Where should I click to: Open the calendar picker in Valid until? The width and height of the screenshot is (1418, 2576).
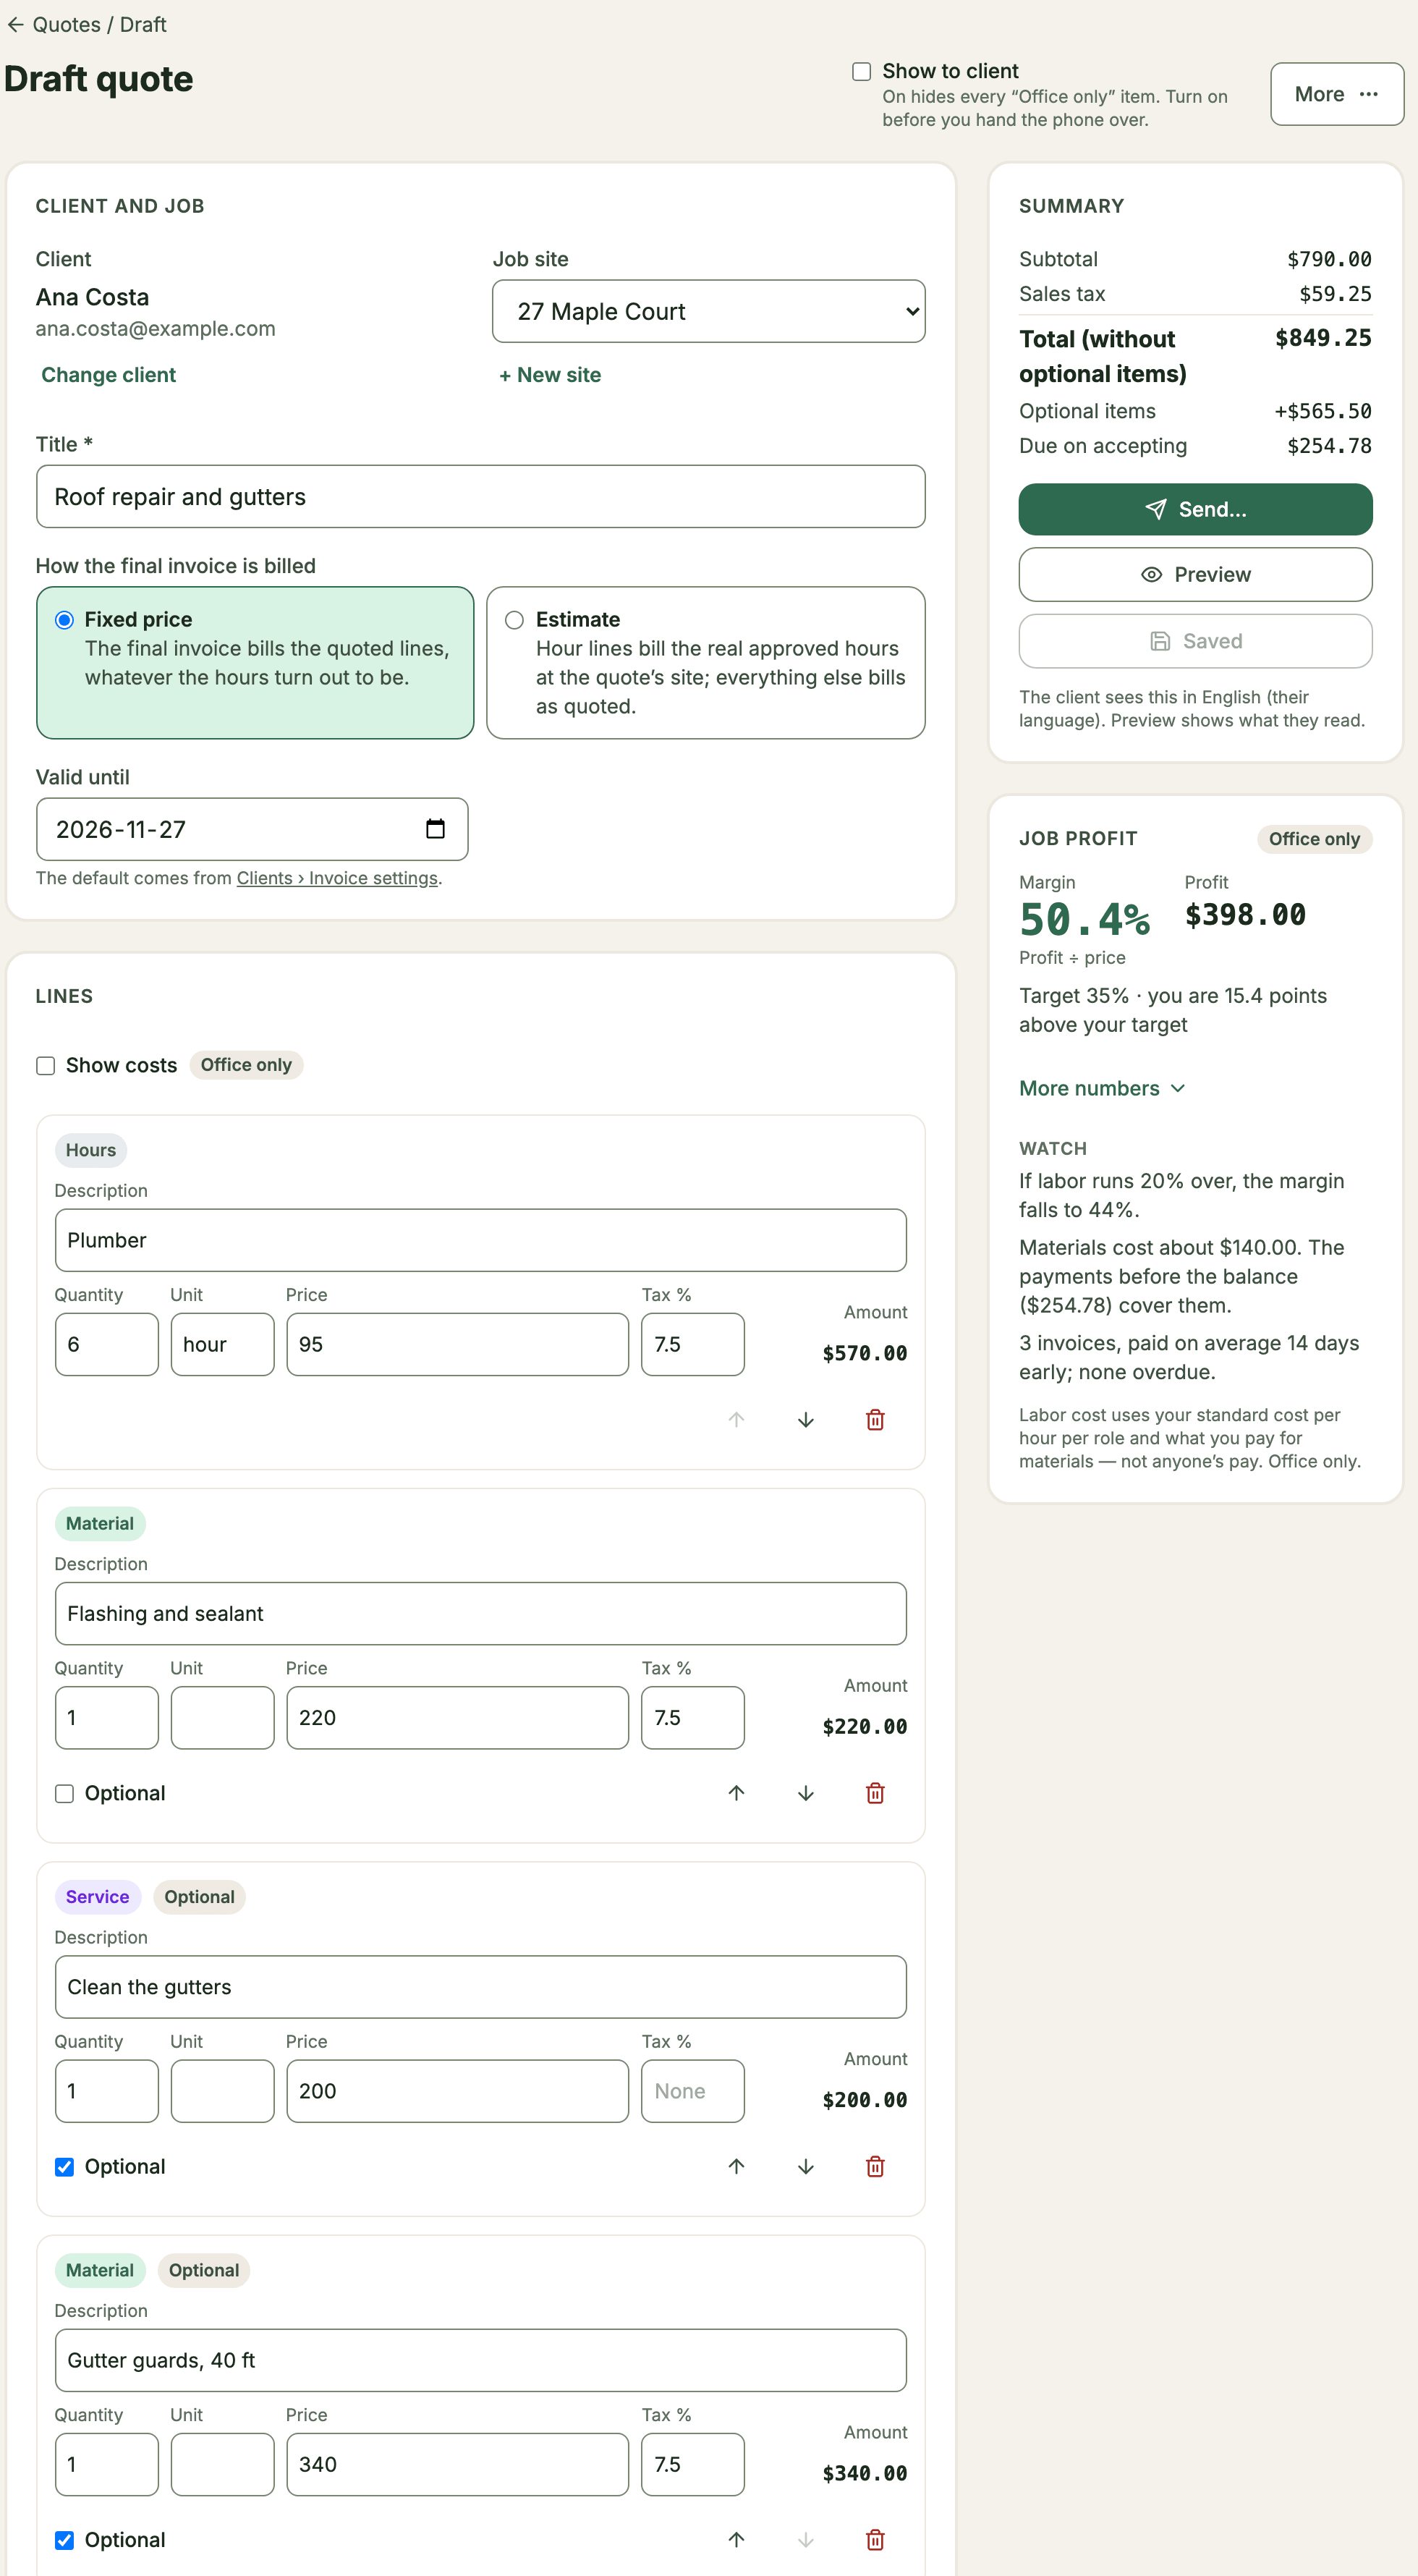435,829
